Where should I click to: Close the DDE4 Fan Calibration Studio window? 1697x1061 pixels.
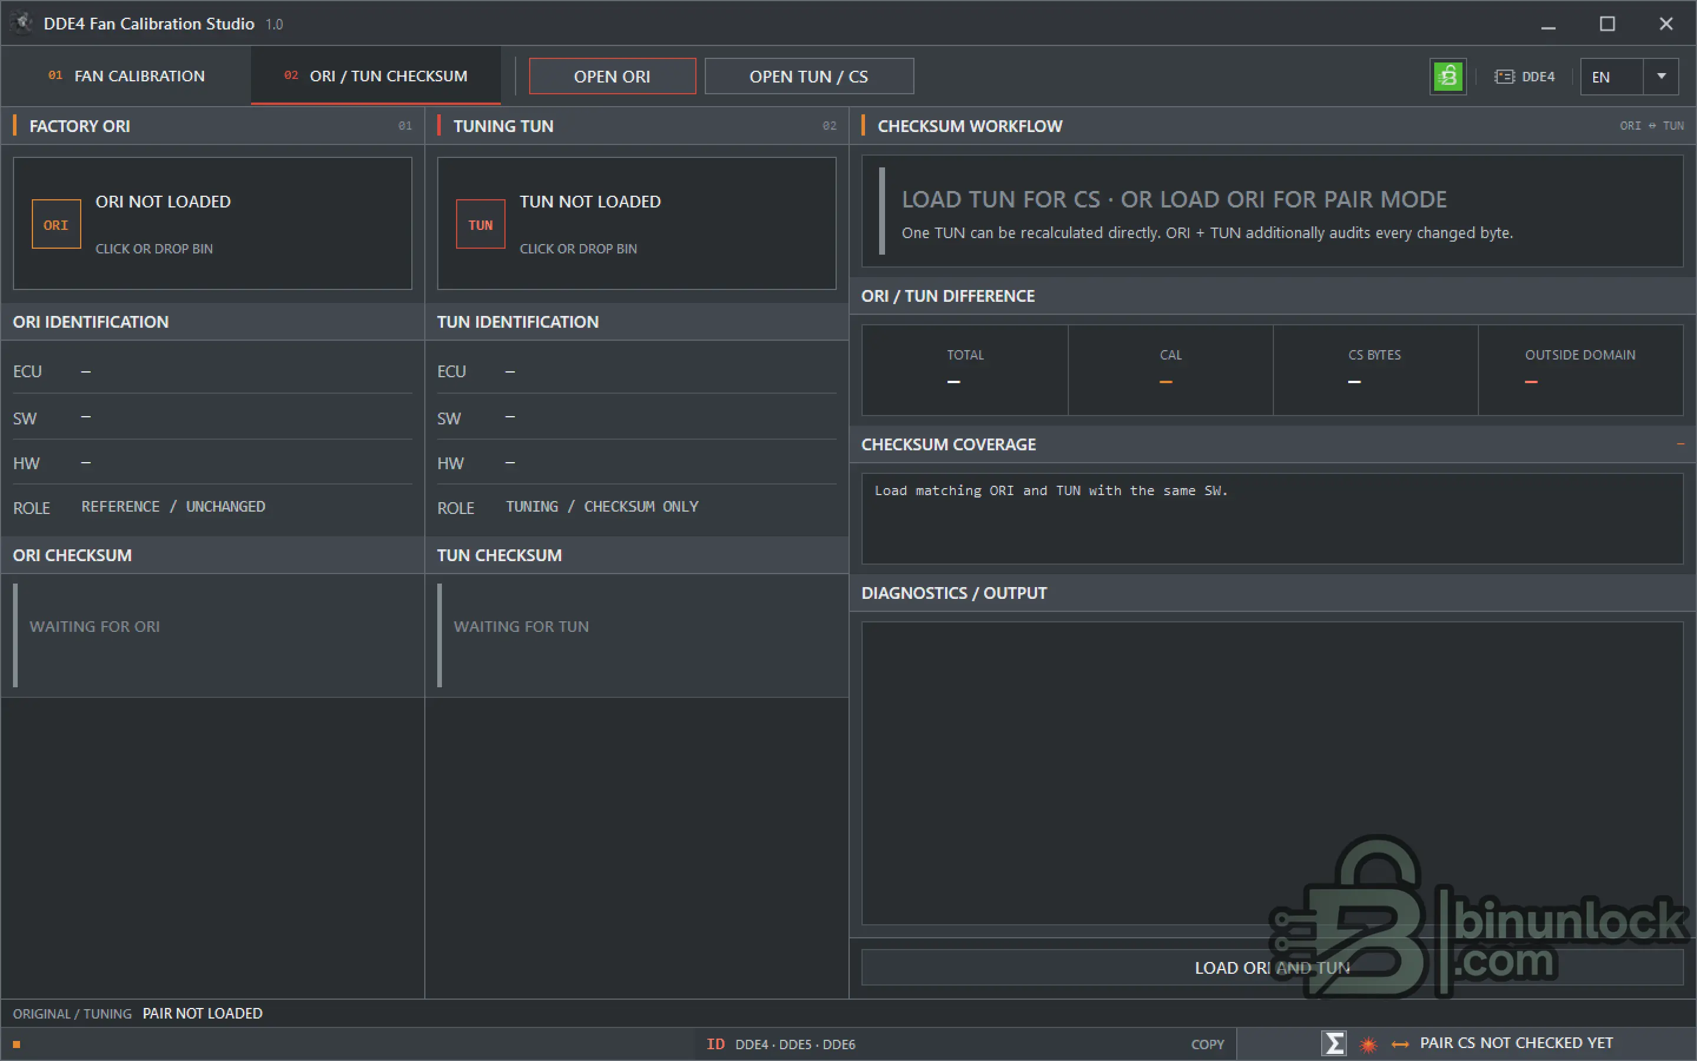click(x=1666, y=24)
